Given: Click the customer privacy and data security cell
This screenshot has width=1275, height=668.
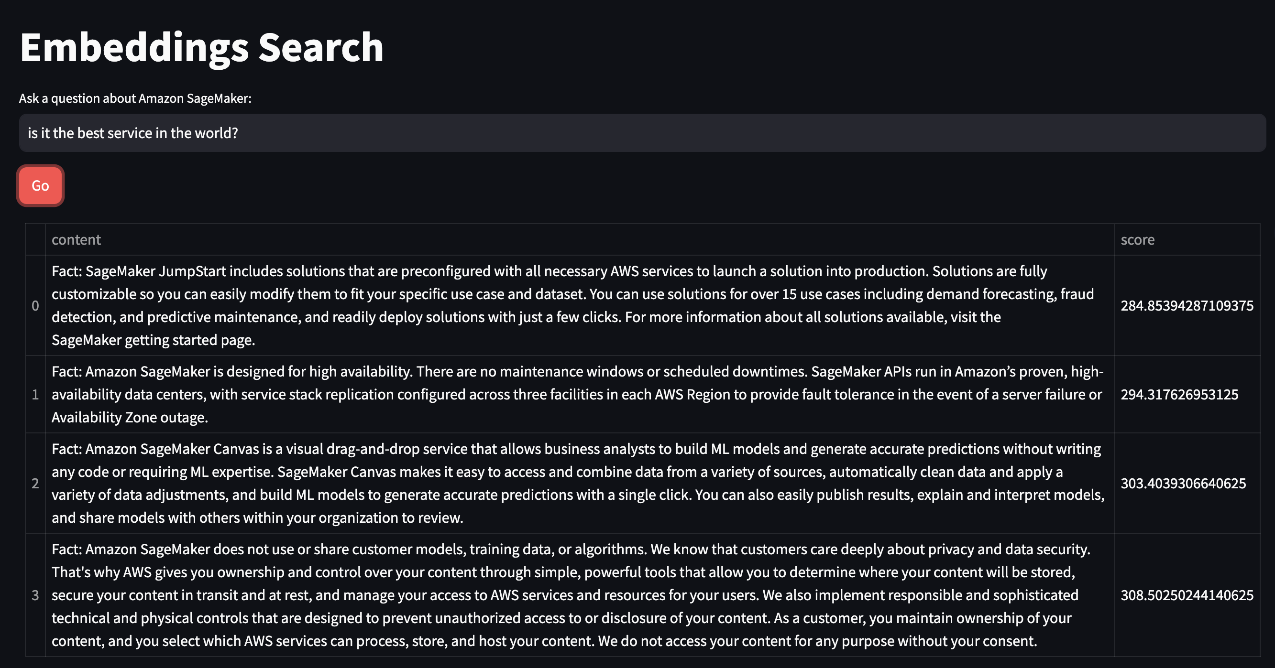Looking at the screenshot, I should click(579, 595).
